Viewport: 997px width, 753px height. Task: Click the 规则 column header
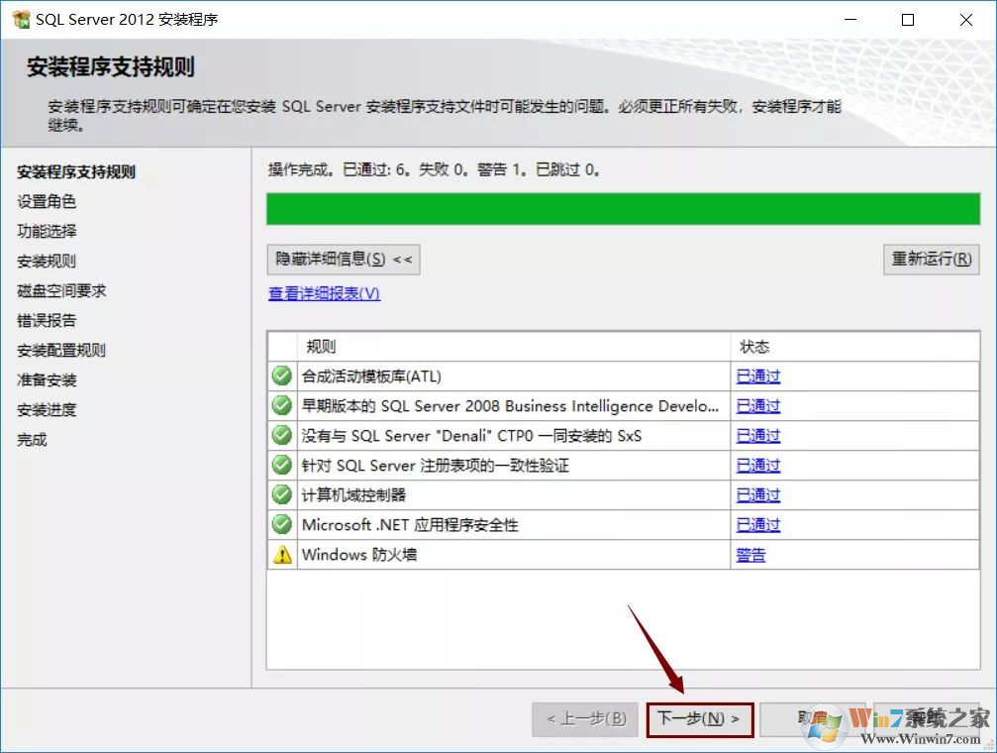[513, 347]
